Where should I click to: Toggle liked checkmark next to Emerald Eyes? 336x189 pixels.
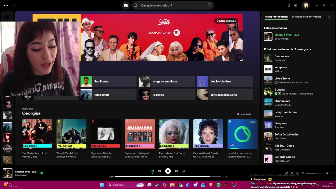pos(42,173)
